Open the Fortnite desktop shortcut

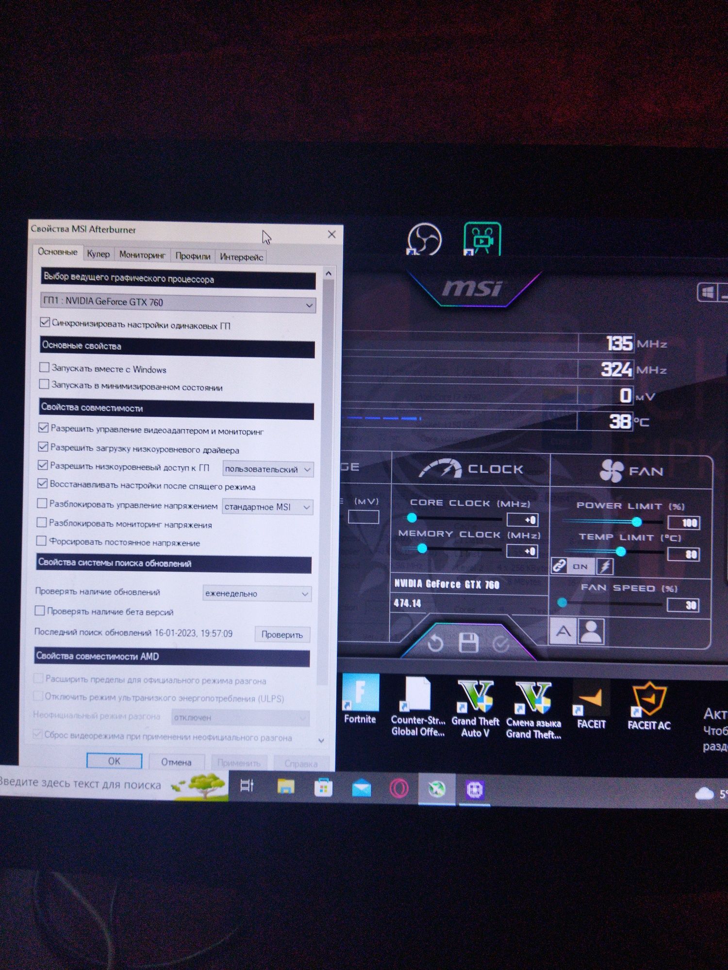(x=361, y=698)
